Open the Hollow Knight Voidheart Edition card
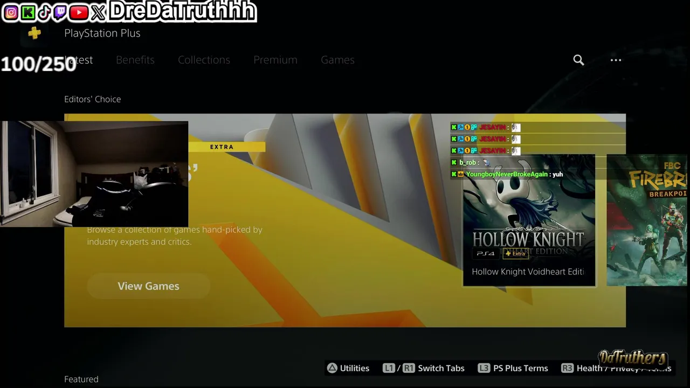Viewport: 690px width, 388px height. pyautogui.click(x=529, y=221)
